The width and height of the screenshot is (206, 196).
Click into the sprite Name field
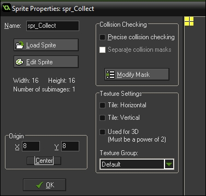click(x=52, y=26)
